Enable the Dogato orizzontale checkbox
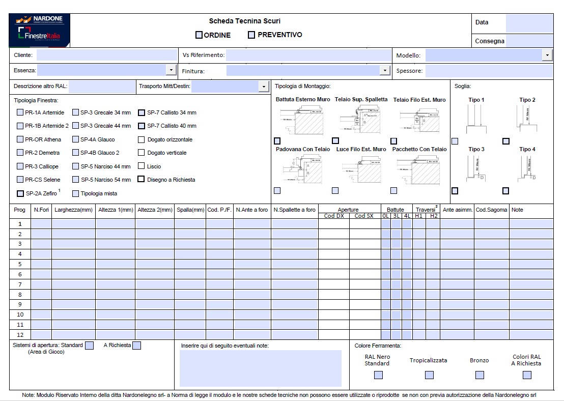The image size is (564, 401). 142,139
